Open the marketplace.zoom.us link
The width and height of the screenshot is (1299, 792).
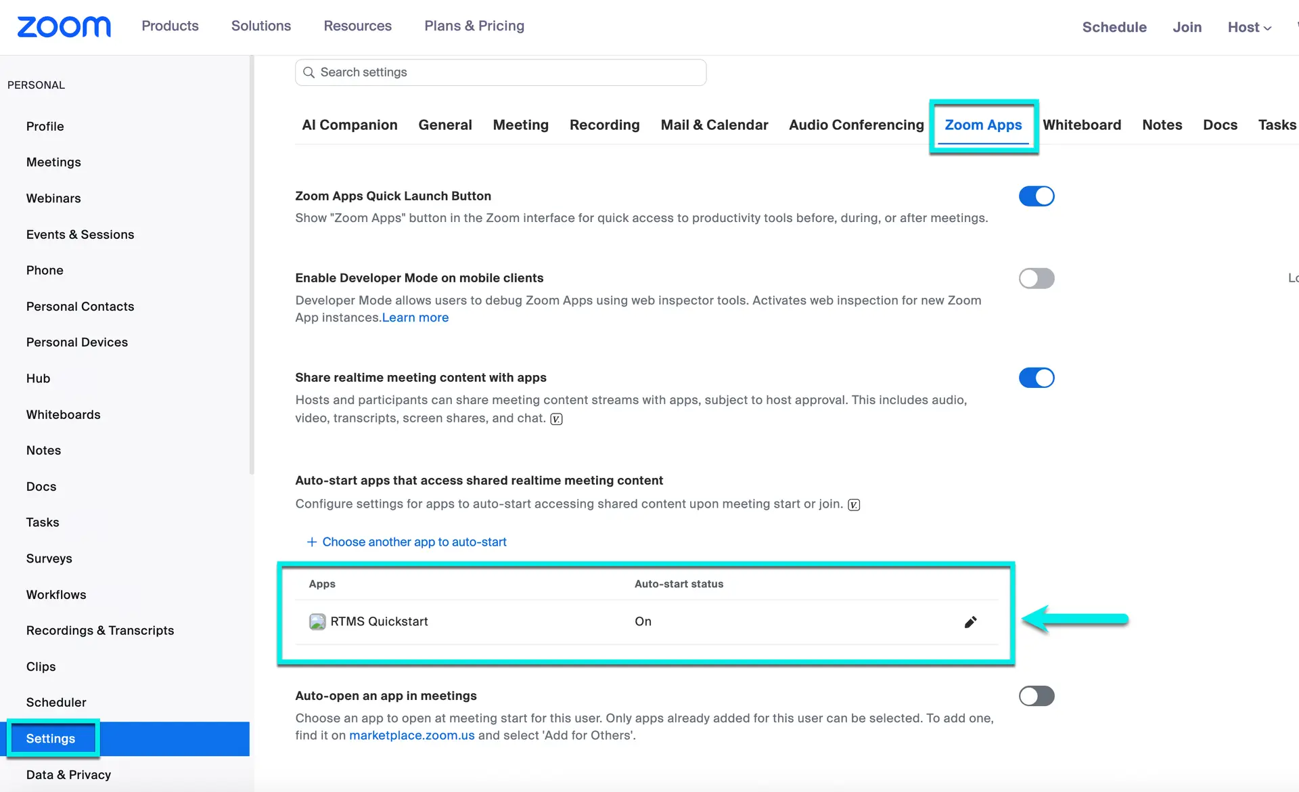click(x=411, y=735)
